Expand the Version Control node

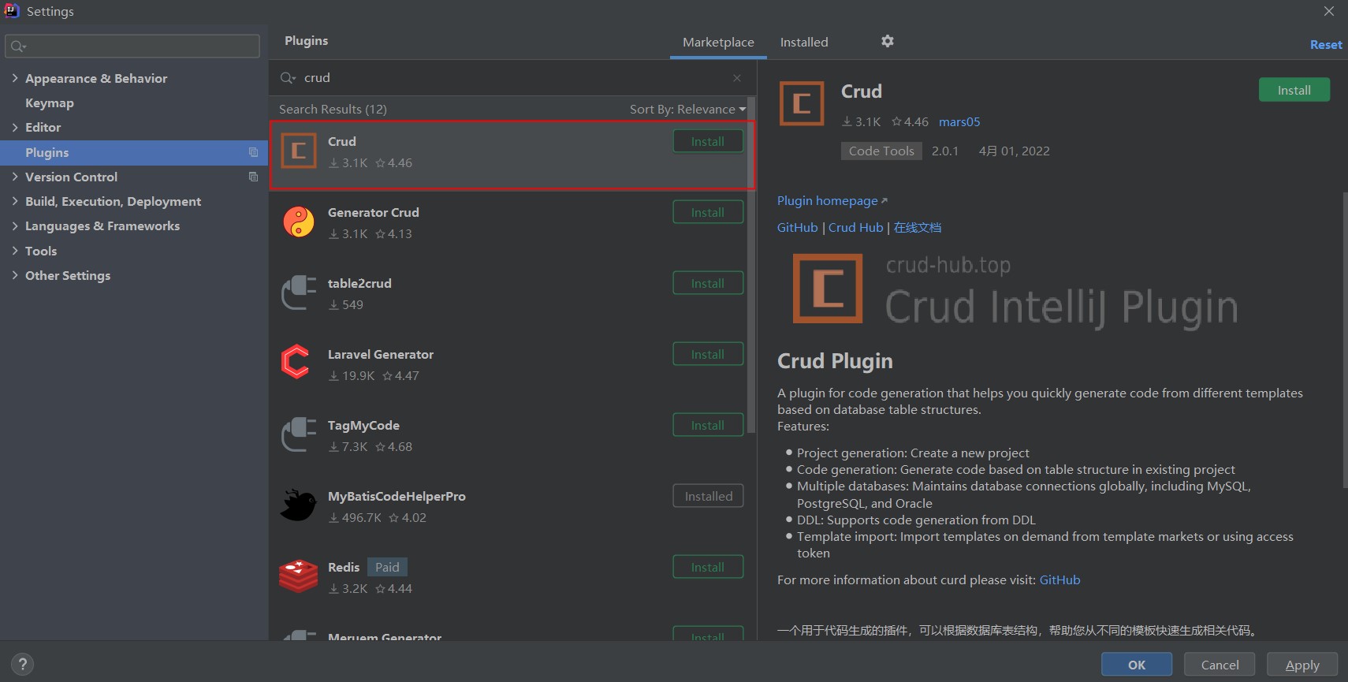(x=15, y=177)
